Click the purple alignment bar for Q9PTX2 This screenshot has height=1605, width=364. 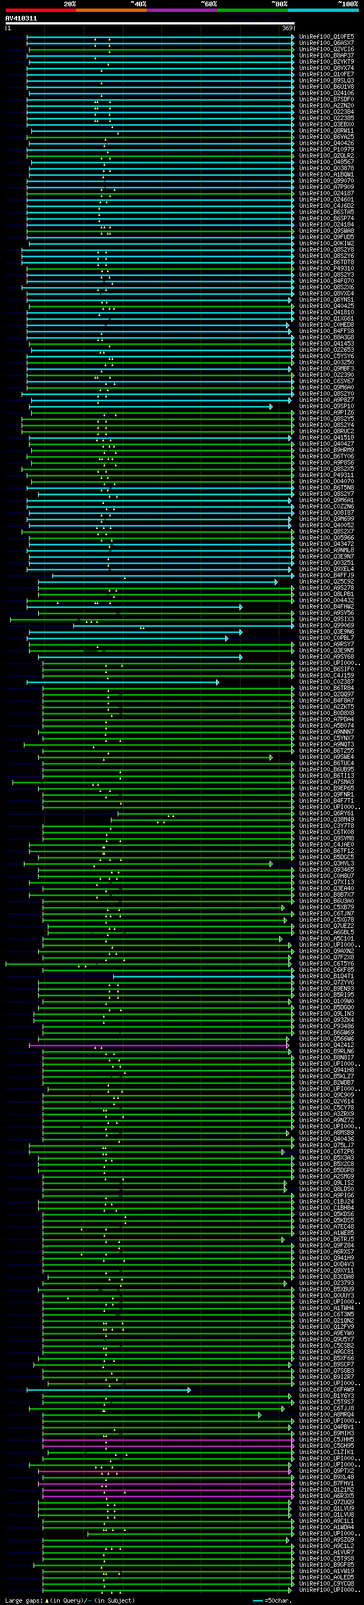(164, 1471)
